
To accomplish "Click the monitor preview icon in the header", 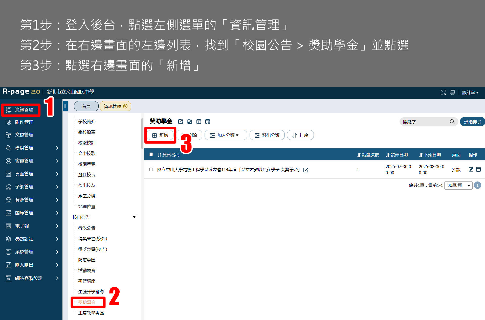I will [x=453, y=92].
